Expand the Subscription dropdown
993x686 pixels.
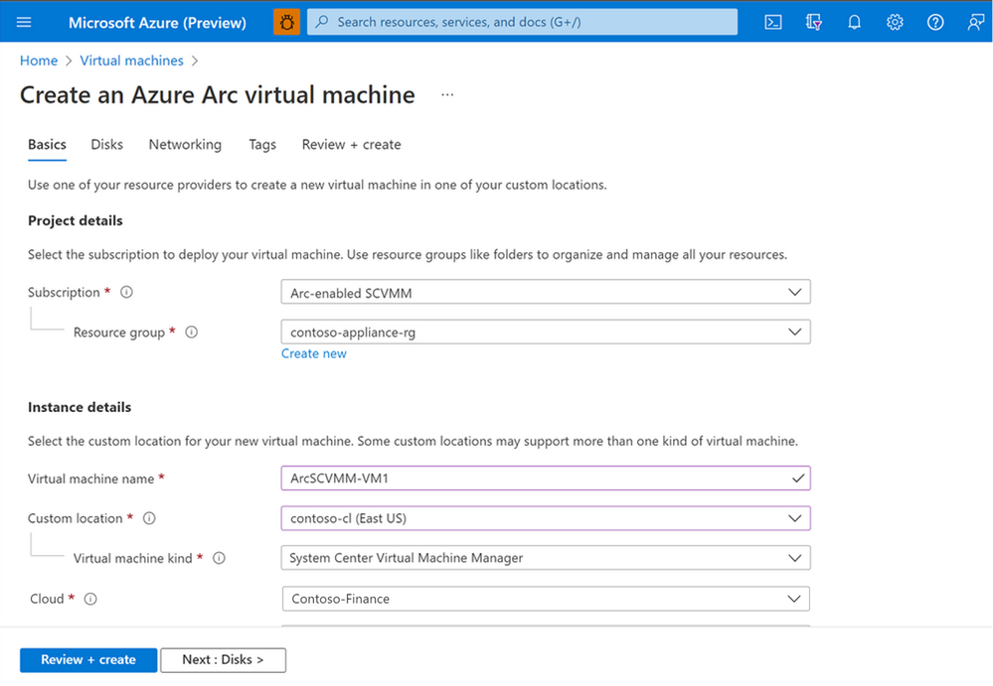click(546, 292)
